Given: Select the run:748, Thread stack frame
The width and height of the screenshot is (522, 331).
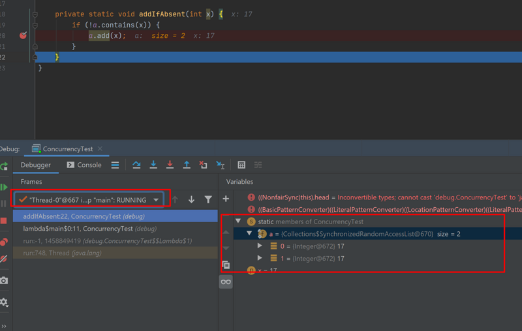Looking at the screenshot, I should pos(62,253).
